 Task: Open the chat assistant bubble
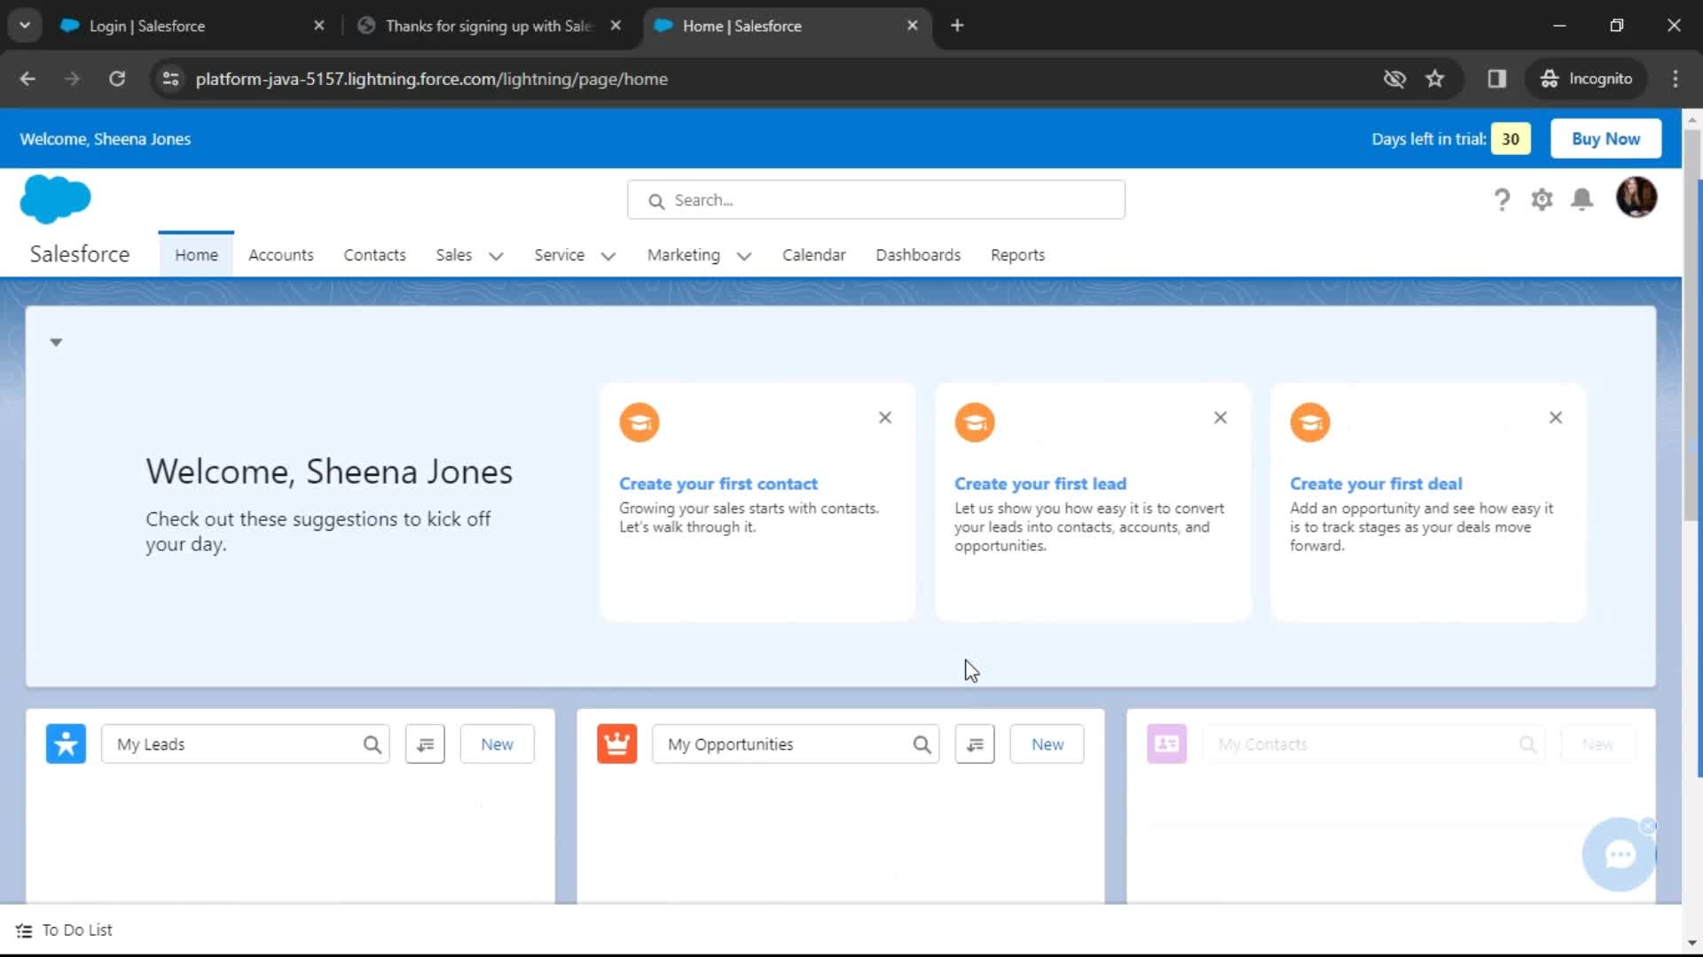(1620, 854)
